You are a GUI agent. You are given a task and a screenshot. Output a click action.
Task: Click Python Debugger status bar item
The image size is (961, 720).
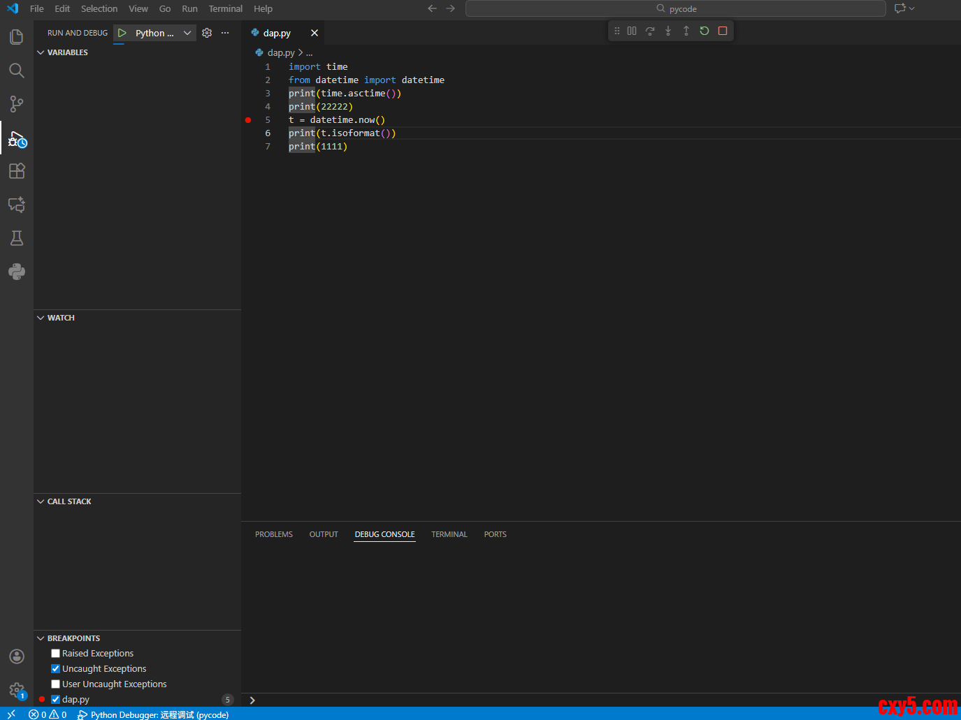[x=154, y=714]
